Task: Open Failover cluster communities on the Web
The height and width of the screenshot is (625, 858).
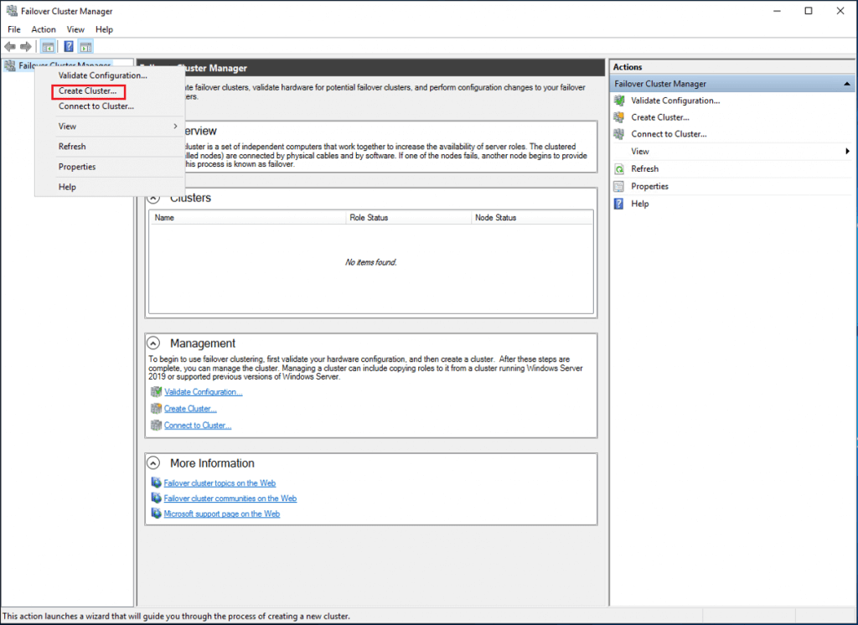Action: (x=230, y=498)
